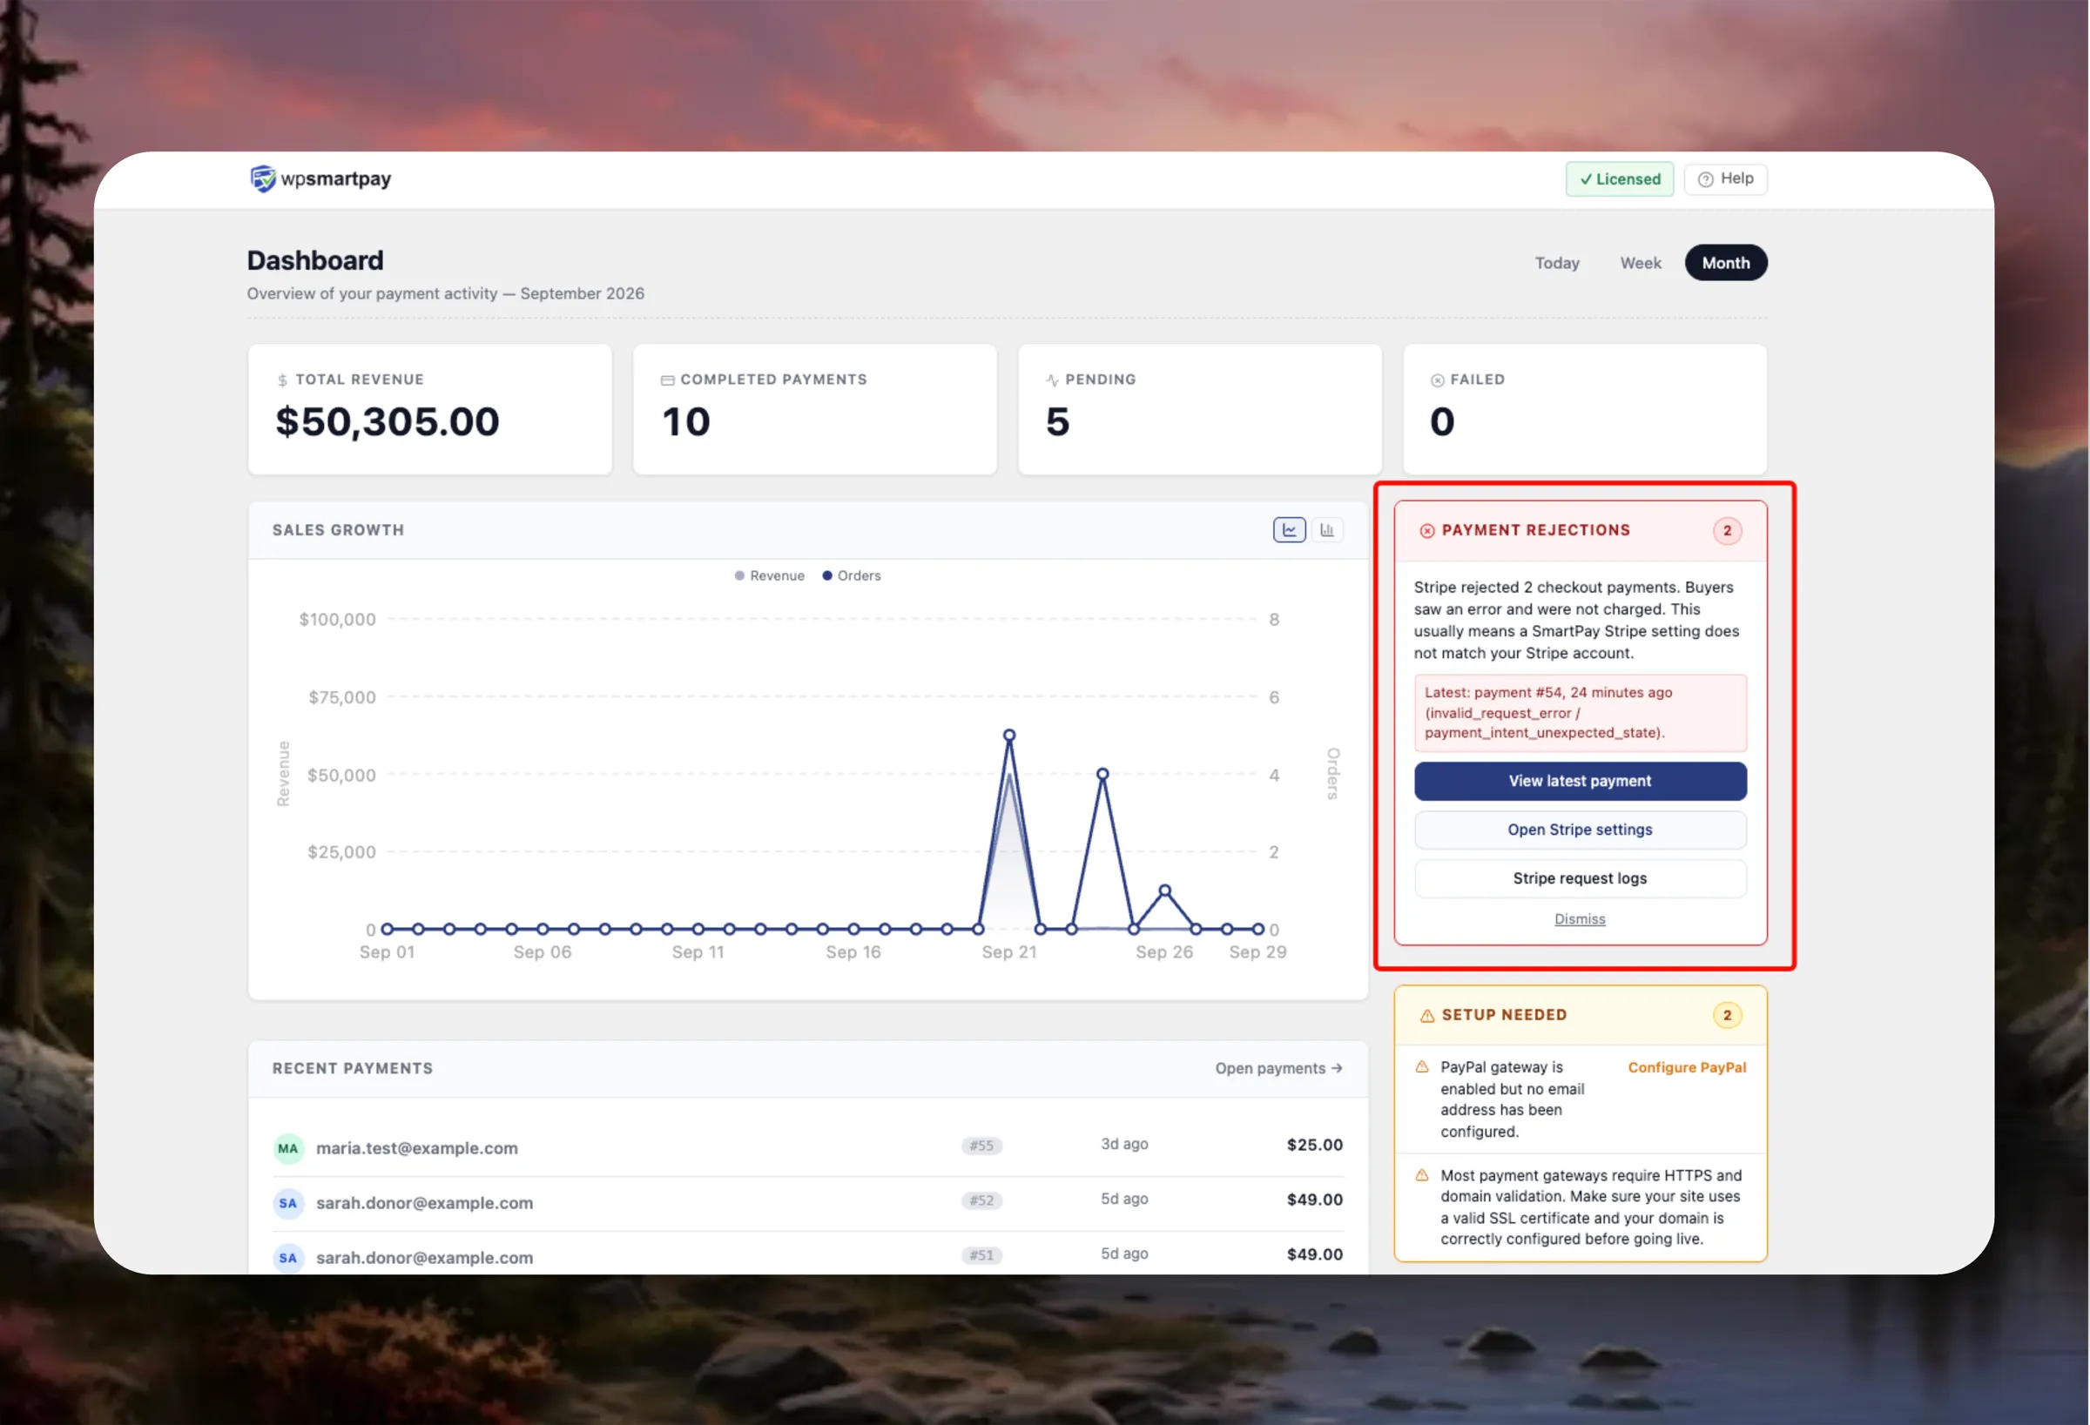This screenshot has width=2090, height=1425.
Task: Open payments link in Recent Payments
Action: (1279, 1068)
